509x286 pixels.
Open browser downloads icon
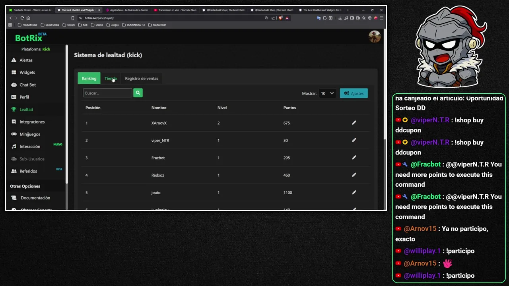pyautogui.click(x=340, y=18)
